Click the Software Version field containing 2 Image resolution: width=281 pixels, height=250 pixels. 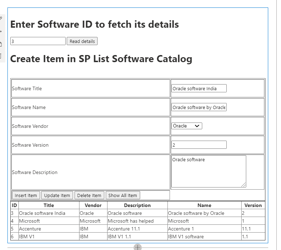click(x=199, y=145)
